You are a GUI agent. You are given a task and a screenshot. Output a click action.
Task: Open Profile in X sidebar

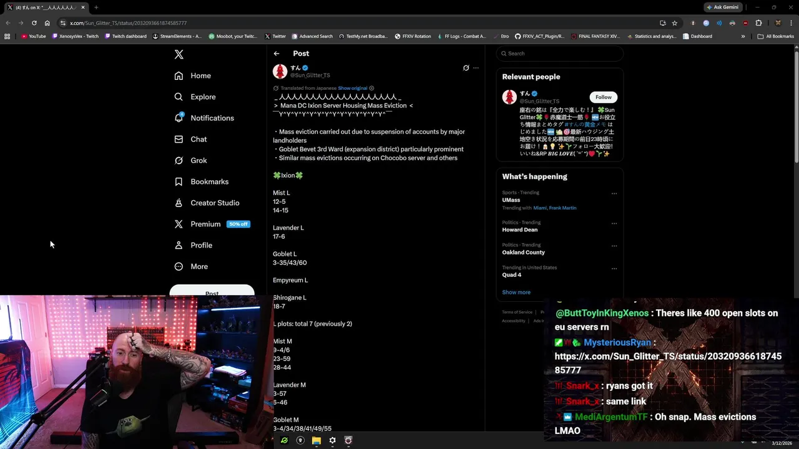pyautogui.click(x=193, y=245)
